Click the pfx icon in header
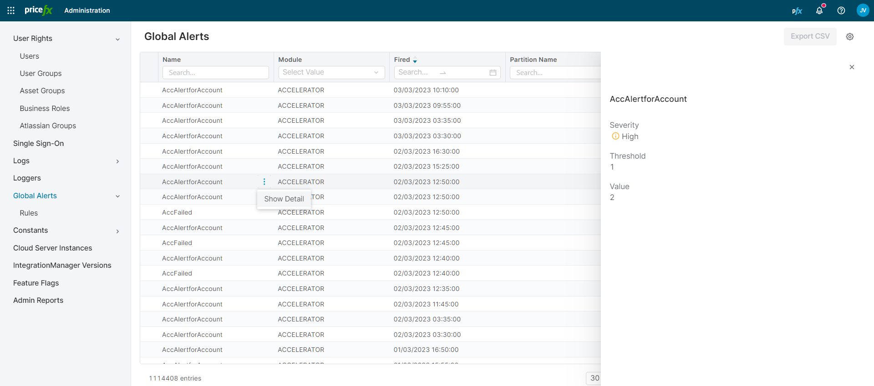Screen dimensions: 874x386 [797, 11]
